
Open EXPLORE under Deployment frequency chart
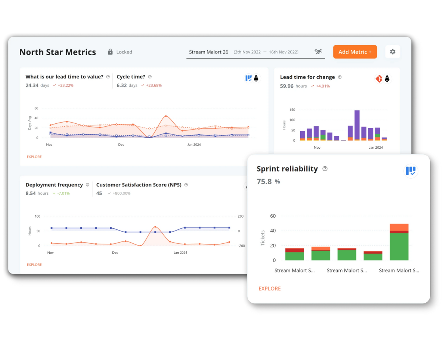tap(34, 265)
